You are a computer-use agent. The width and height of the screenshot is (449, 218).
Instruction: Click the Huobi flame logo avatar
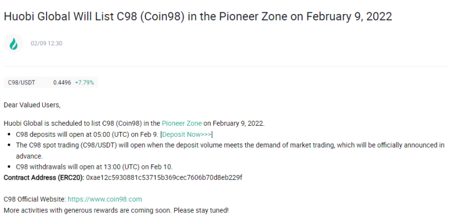[13, 44]
